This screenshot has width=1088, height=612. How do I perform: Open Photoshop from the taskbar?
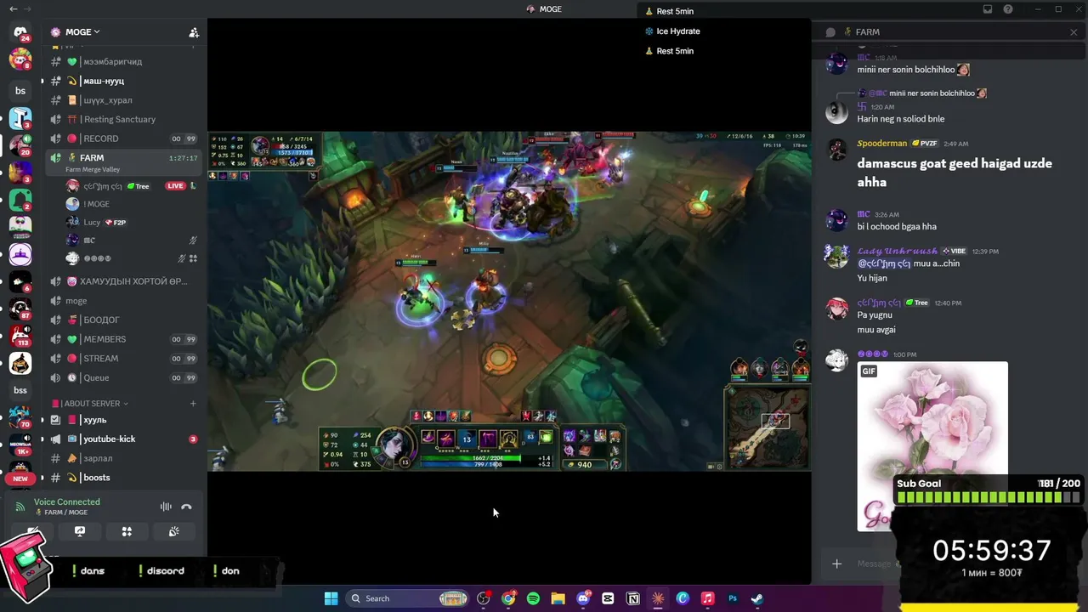tap(732, 598)
